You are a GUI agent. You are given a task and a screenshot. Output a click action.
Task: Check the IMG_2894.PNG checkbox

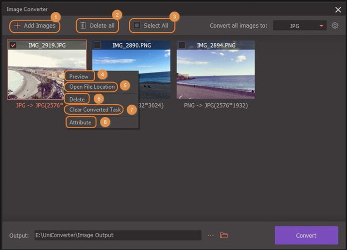(182, 46)
